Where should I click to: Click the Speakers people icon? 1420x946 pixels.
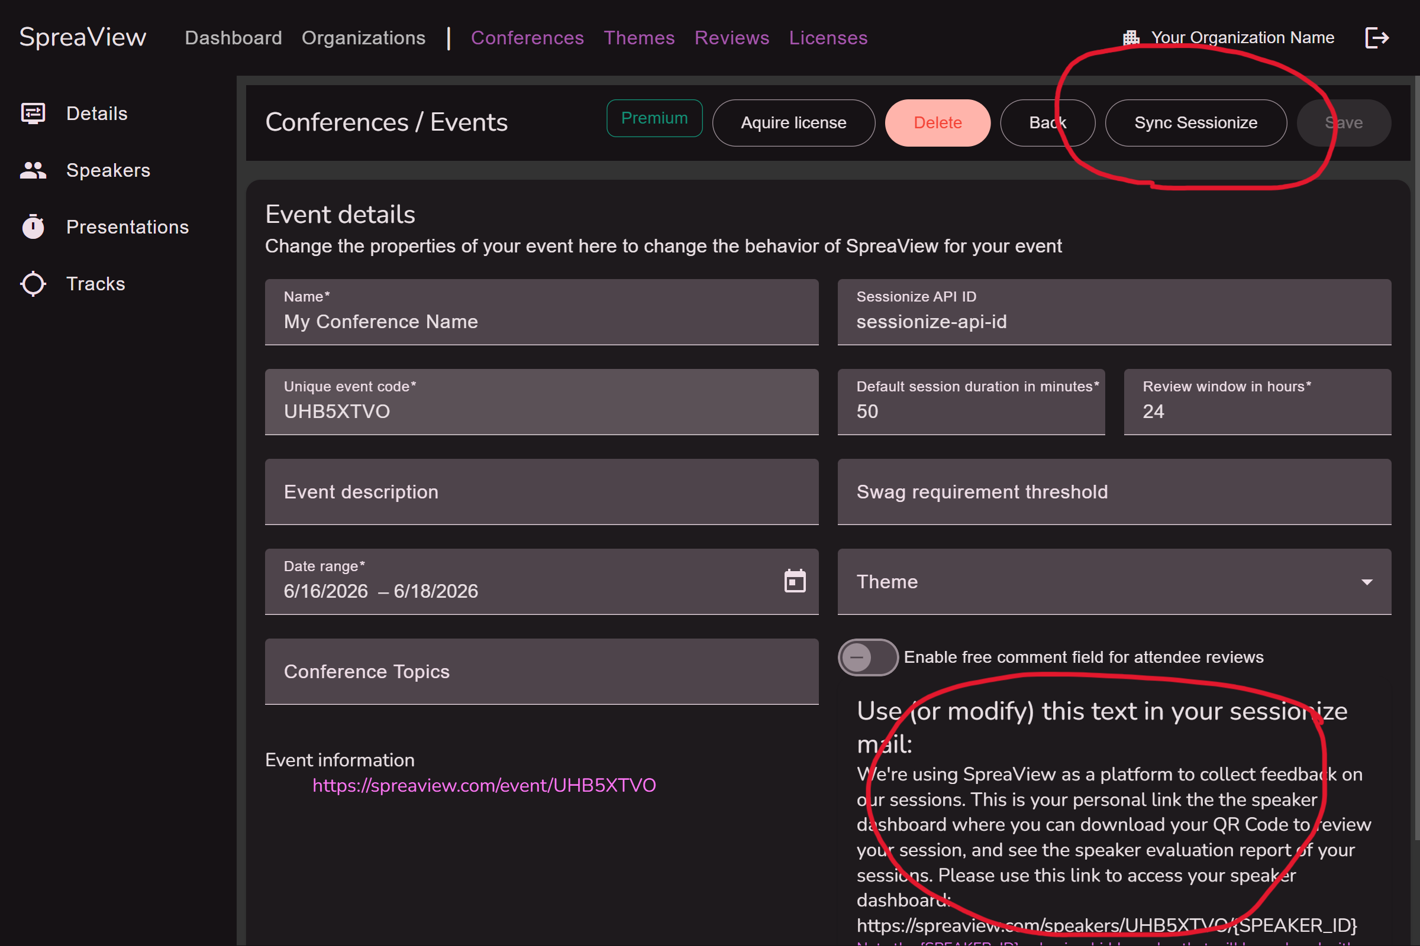click(x=33, y=170)
